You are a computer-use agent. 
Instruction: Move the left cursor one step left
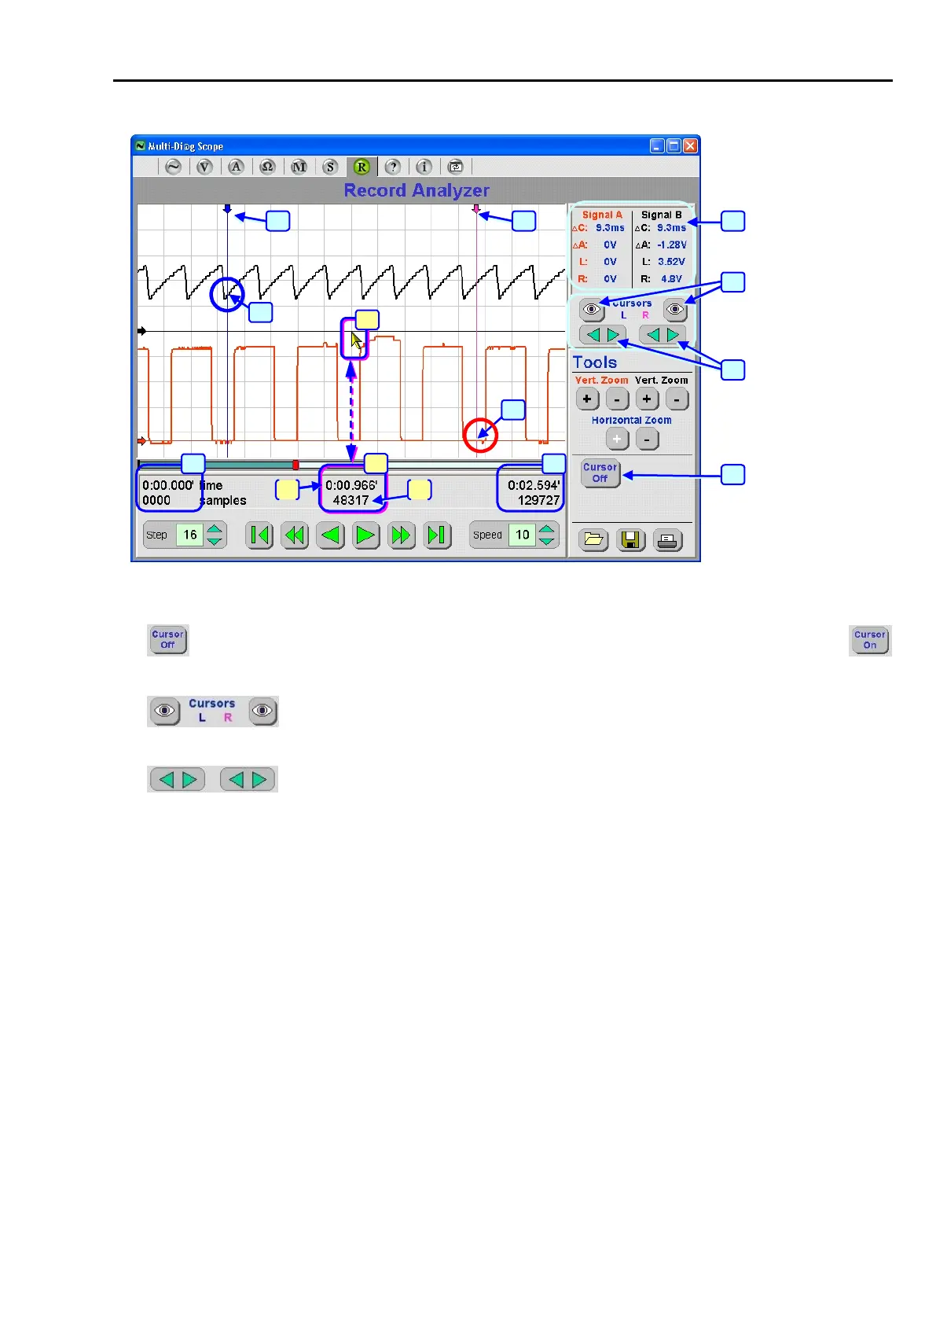click(x=593, y=335)
